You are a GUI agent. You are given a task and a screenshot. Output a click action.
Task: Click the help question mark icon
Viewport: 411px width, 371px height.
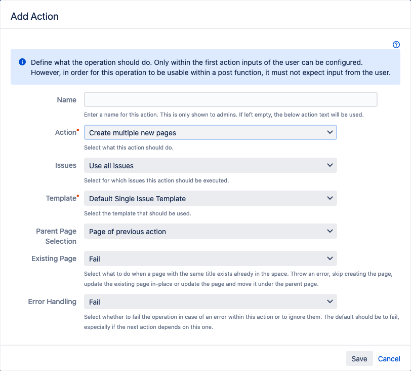click(396, 45)
